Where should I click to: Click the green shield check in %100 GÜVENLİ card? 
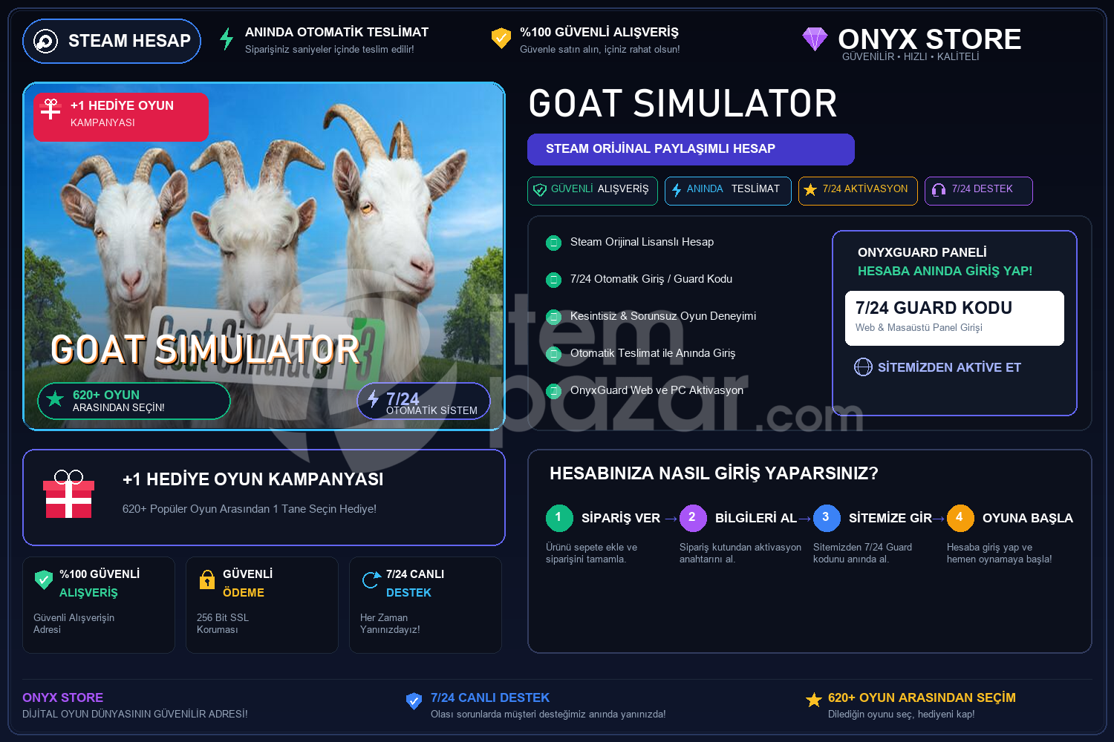pyautogui.click(x=44, y=579)
